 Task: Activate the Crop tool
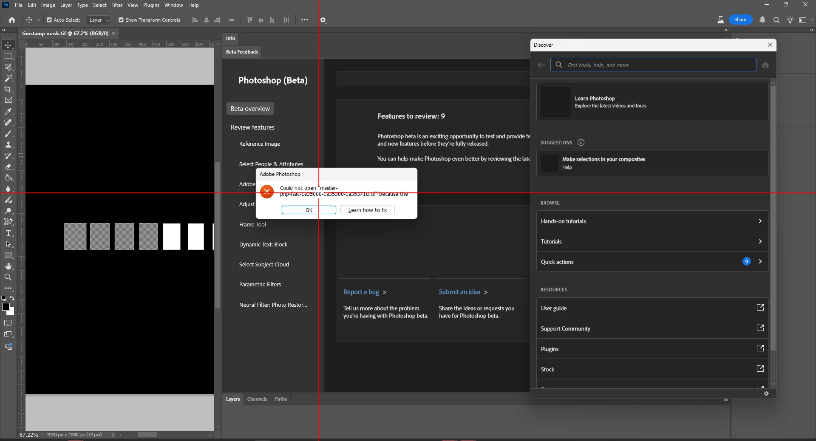8,89
